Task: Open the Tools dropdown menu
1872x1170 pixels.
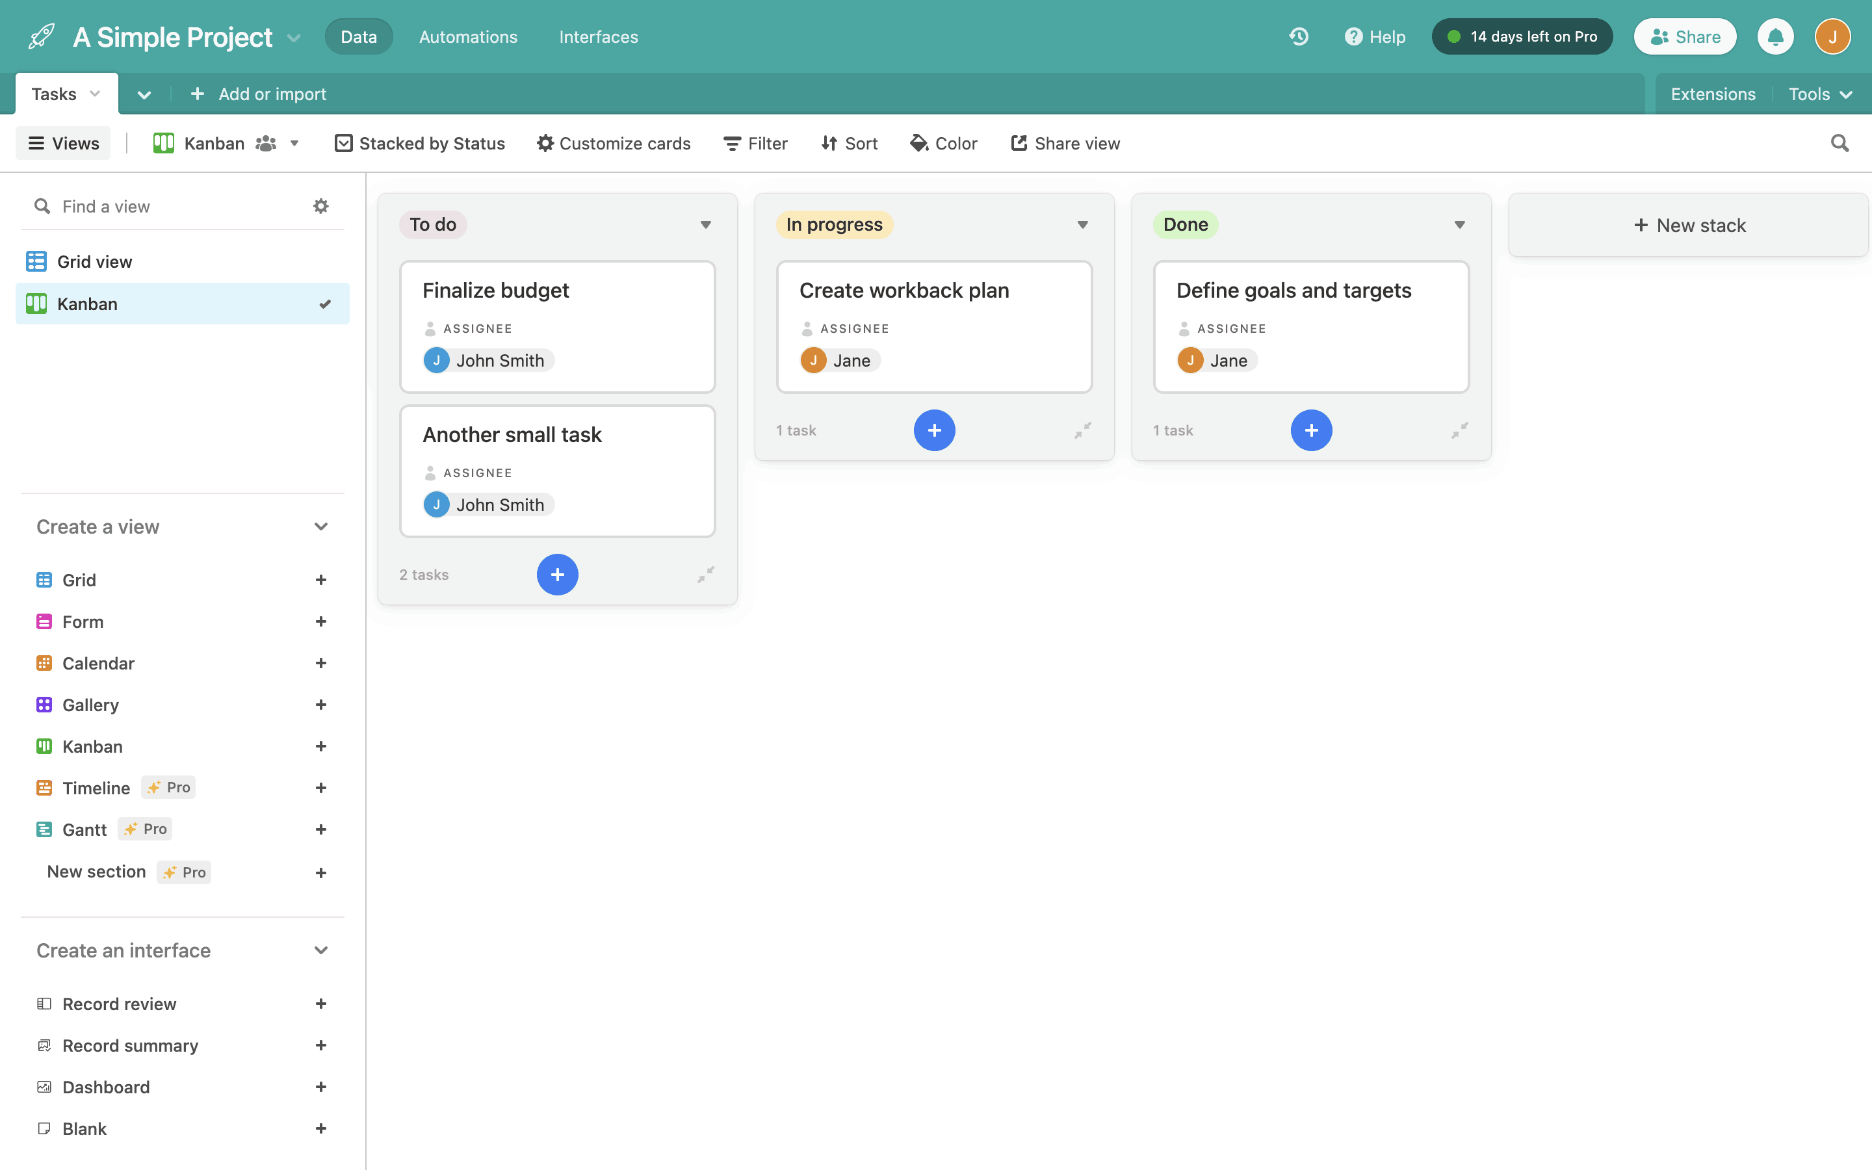Action: coord(1819,94)
